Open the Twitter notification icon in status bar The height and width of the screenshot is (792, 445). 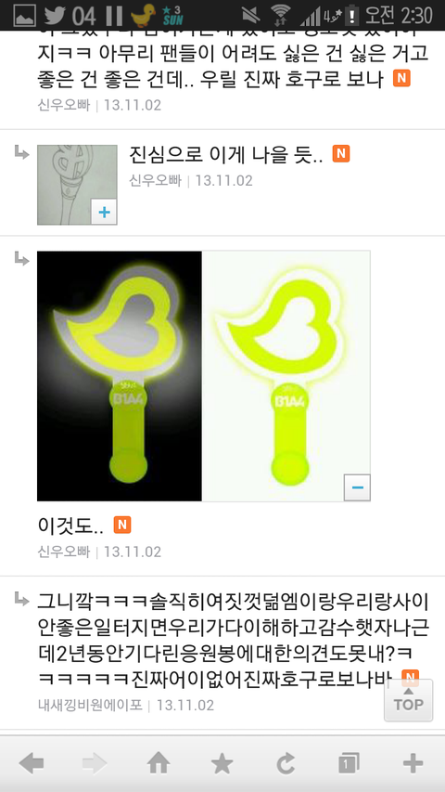pyautogui.click(x=55, y=16)
